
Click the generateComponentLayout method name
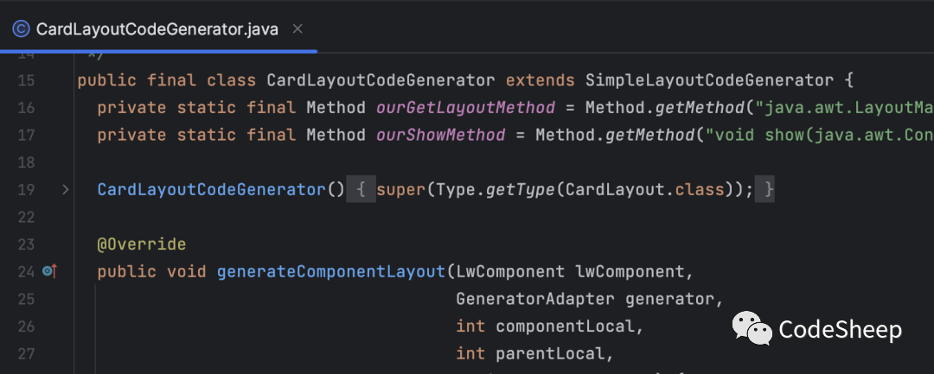click(331, 272)
